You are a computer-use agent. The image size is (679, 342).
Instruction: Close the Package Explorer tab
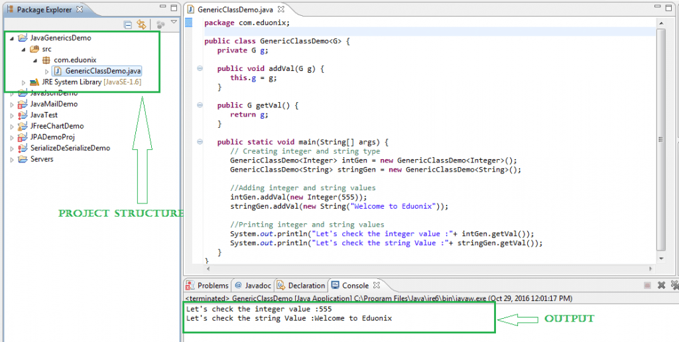[x=80, y=9]
